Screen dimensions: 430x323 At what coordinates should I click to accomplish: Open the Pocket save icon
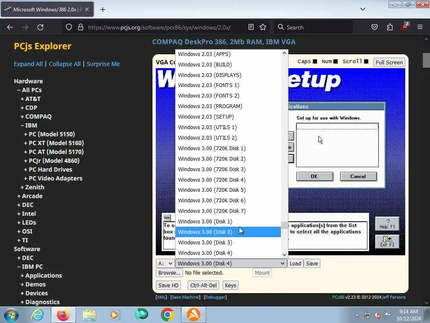click(x=374, y=27)
